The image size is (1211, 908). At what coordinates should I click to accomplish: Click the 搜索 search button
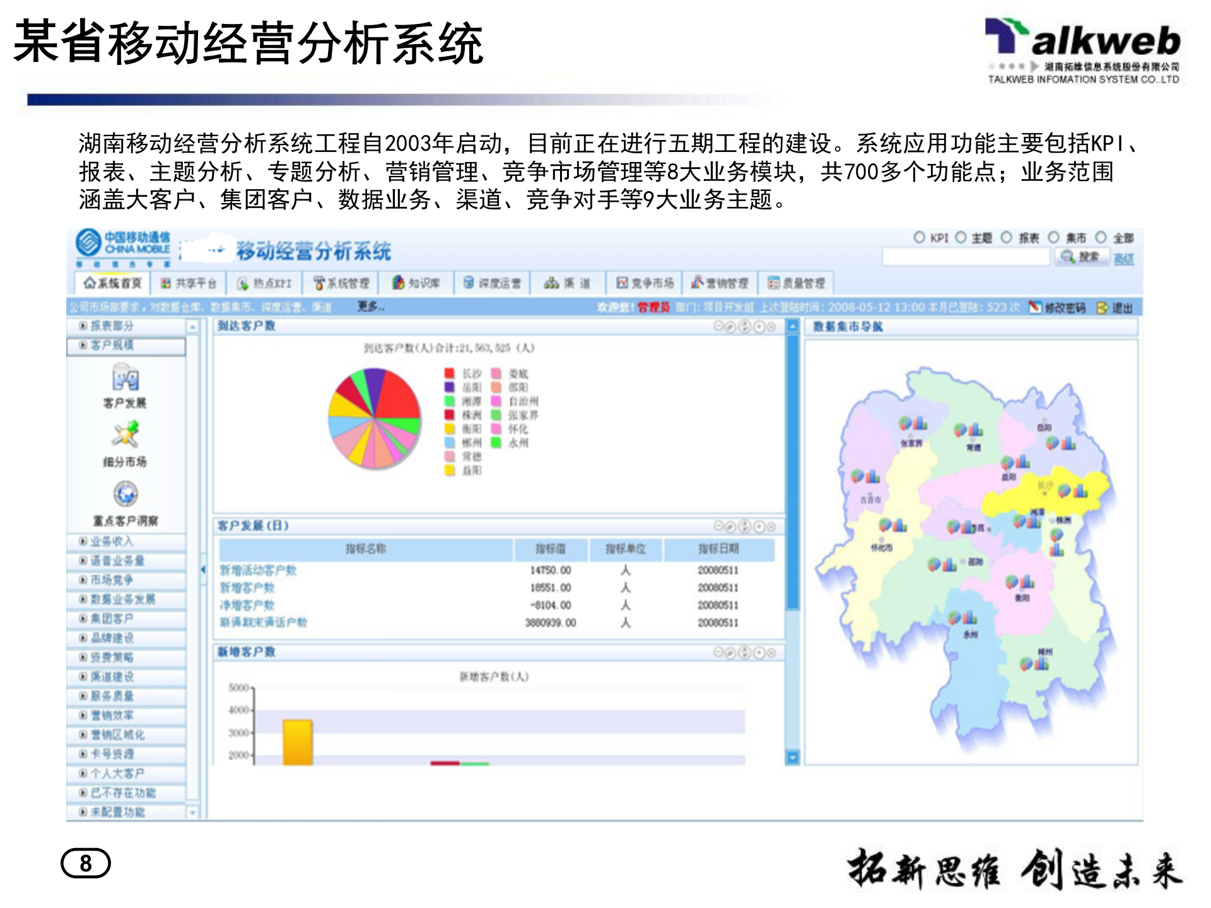1082,255
